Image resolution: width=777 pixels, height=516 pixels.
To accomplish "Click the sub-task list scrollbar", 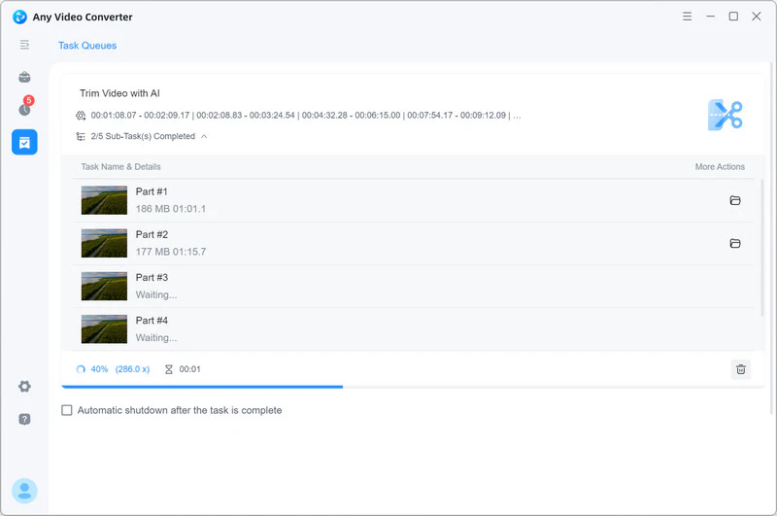I will coord(762,248).
